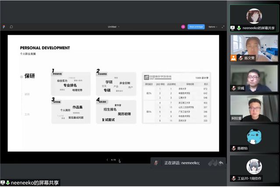Select the 保研 timeline item

pos(29,76)
